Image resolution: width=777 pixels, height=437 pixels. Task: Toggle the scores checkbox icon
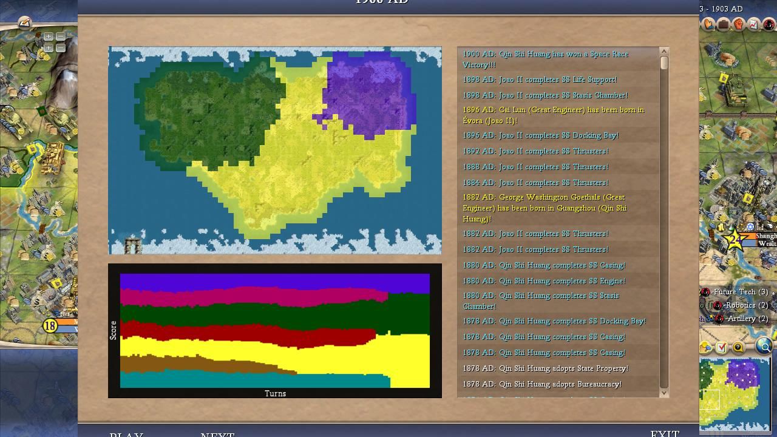(x=722, y=347)
